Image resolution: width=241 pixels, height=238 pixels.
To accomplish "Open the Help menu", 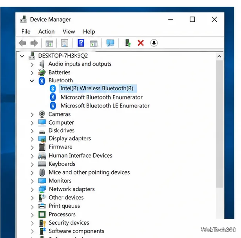I will pyautogui.click(x=89, y=32).
